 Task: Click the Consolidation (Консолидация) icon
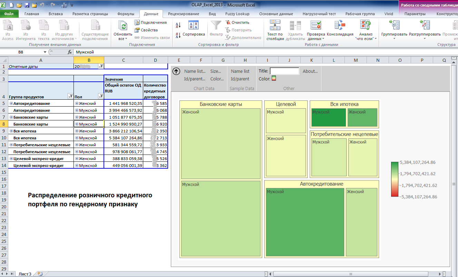pos(340,26)
